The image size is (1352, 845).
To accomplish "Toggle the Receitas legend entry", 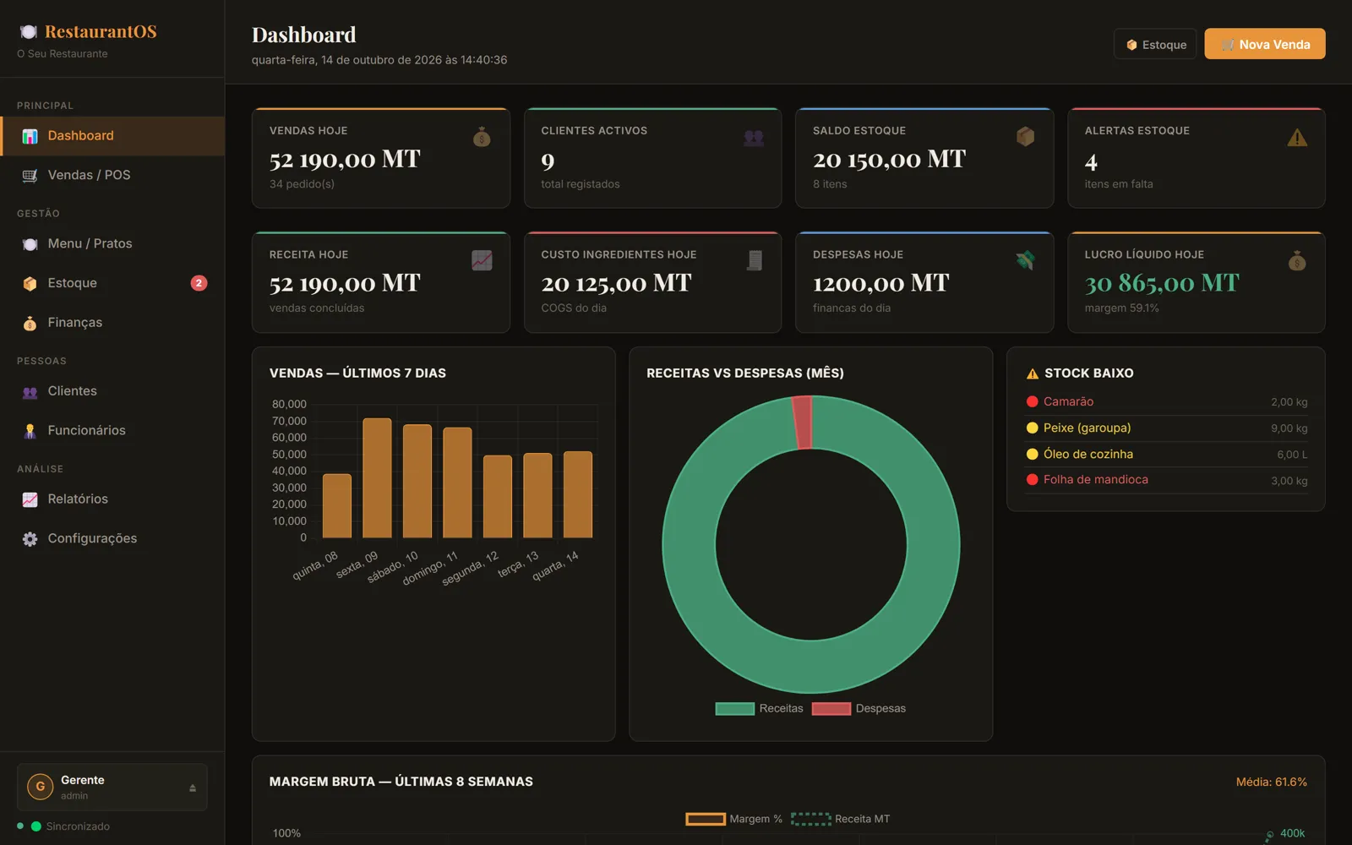I will 759,709.
